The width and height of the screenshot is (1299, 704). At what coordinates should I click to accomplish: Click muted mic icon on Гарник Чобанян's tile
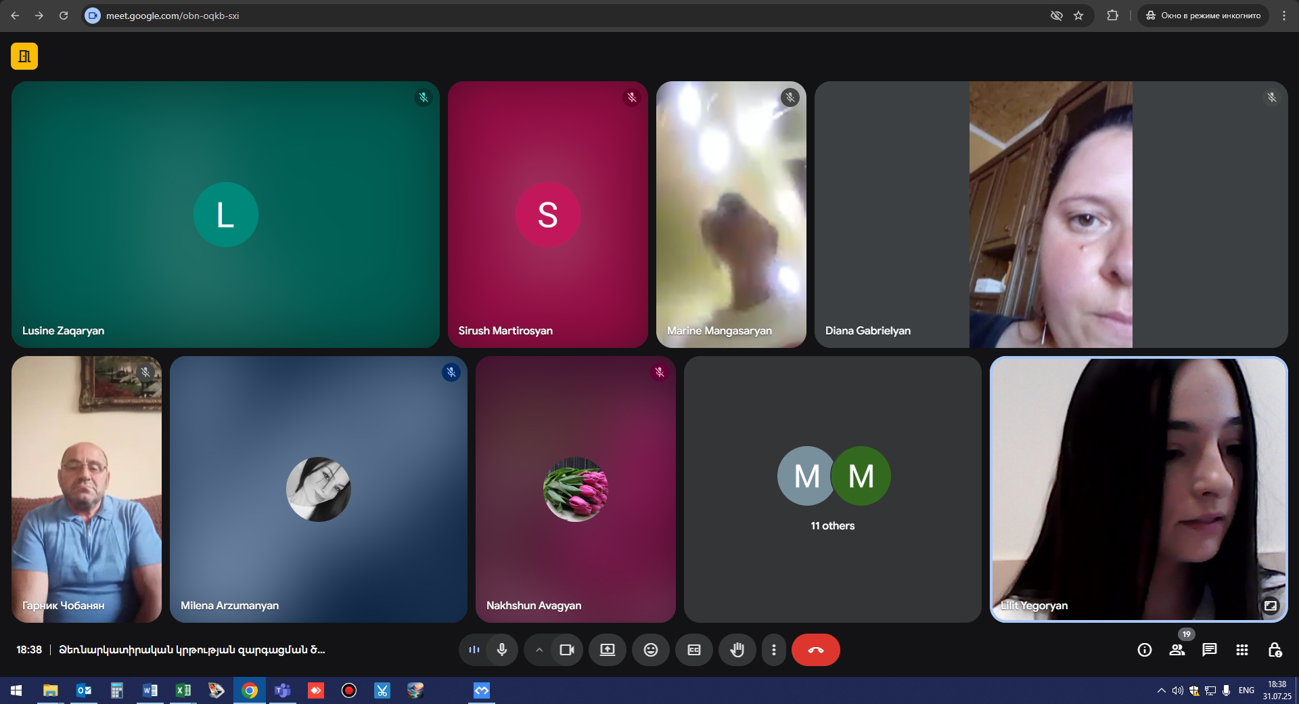coord(145,372)
